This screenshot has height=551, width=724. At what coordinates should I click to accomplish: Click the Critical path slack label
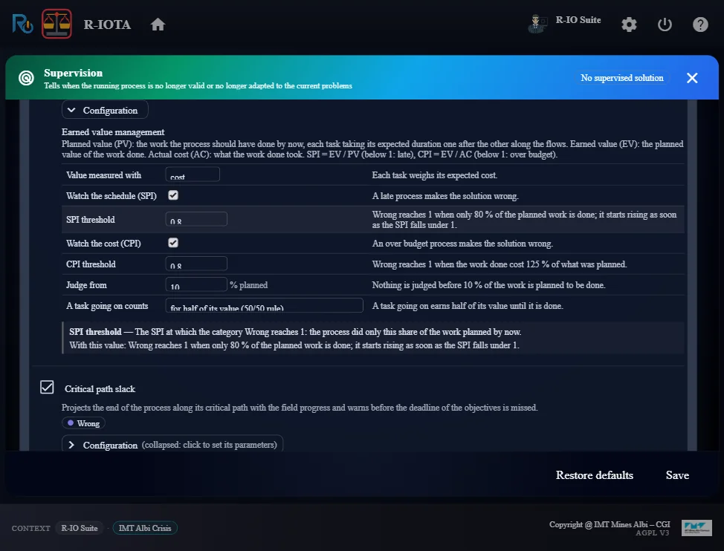[100, 388]
